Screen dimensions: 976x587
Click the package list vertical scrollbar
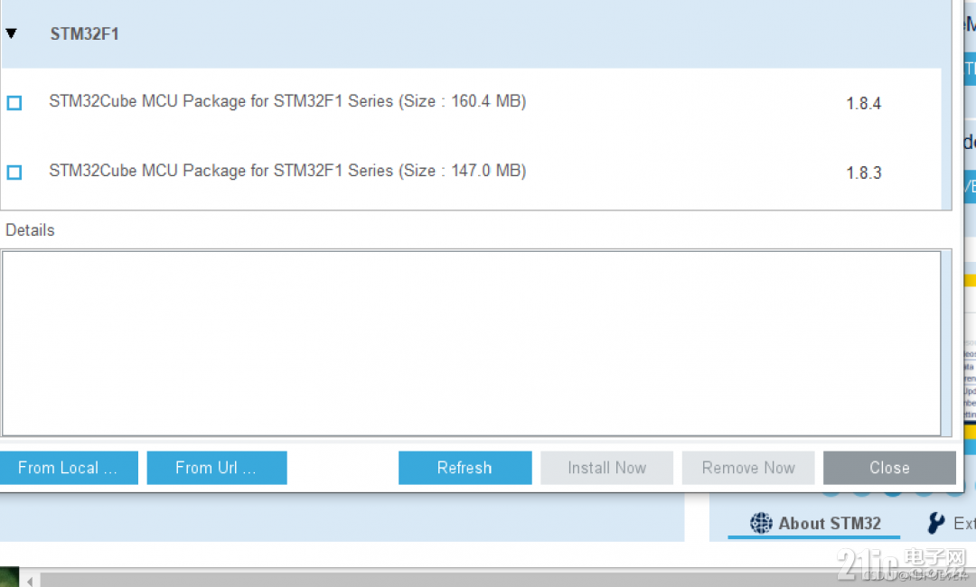click(x=946, y=105)
